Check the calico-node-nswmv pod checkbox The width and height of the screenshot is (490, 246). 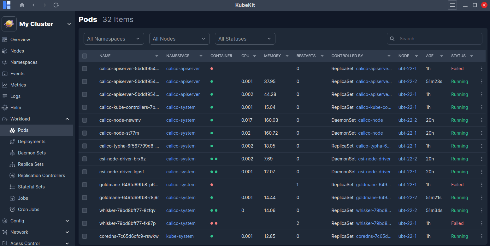coord(85,120)
